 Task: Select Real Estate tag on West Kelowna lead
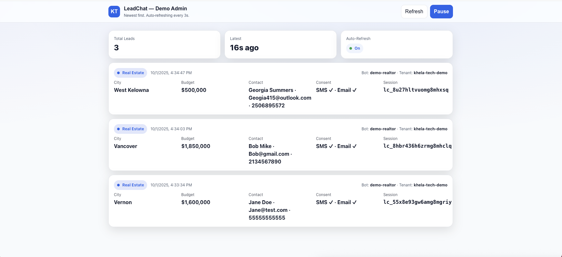130,73
